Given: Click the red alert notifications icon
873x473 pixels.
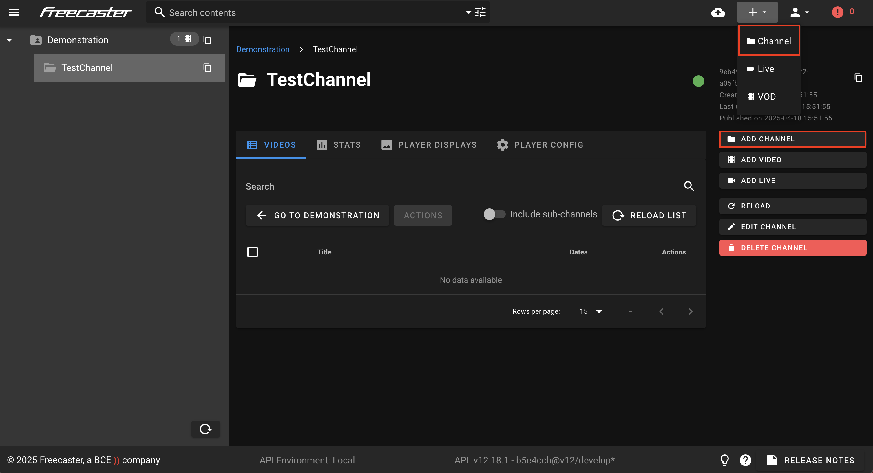Looking at the screenshot, I should [837, 12].
